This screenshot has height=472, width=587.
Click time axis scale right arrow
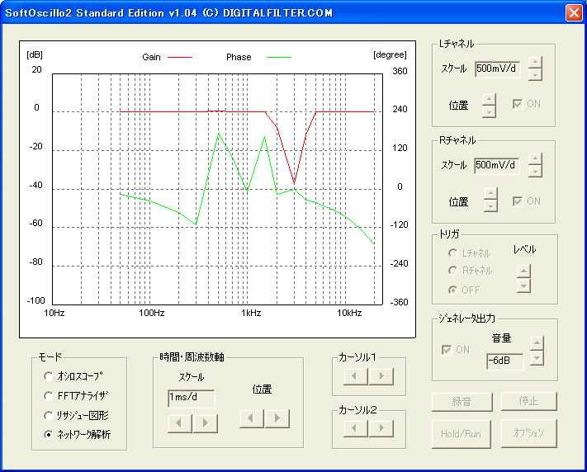(x=205, y=423)
